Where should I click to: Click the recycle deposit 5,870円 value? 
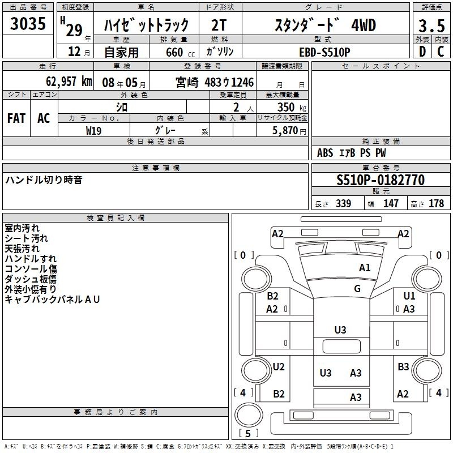pos(289,130)
